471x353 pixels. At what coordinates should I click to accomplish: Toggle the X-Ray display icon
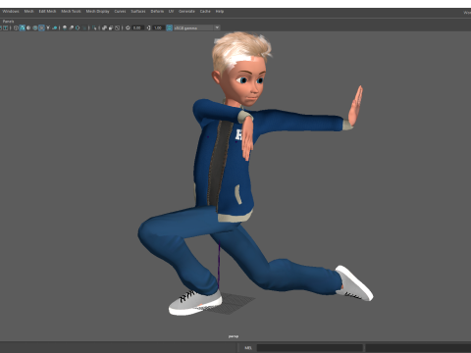point(104,27)
